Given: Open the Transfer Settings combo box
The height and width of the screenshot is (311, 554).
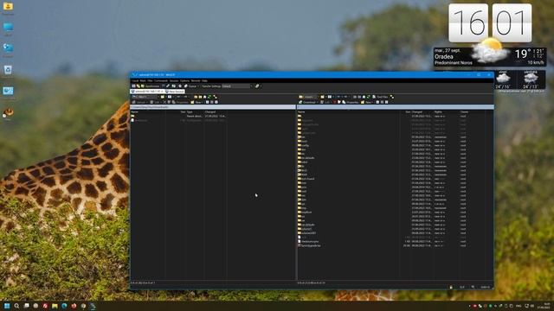Looking at the screenshot, I should coord(237,86).
